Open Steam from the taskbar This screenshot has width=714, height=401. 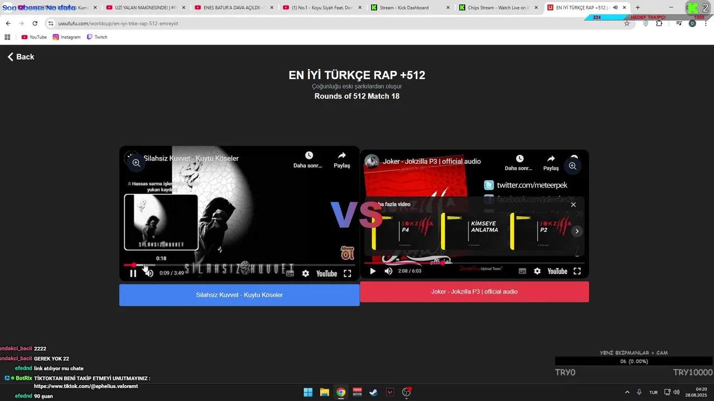373,392
